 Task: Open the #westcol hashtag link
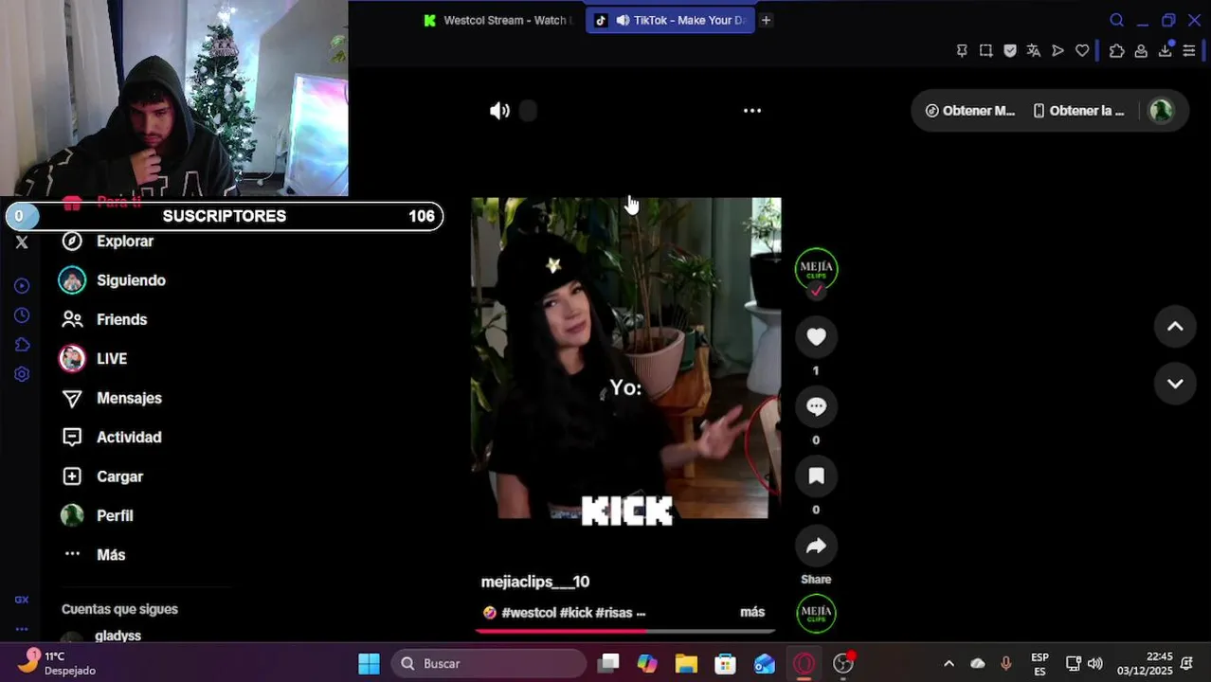point(529,613)
